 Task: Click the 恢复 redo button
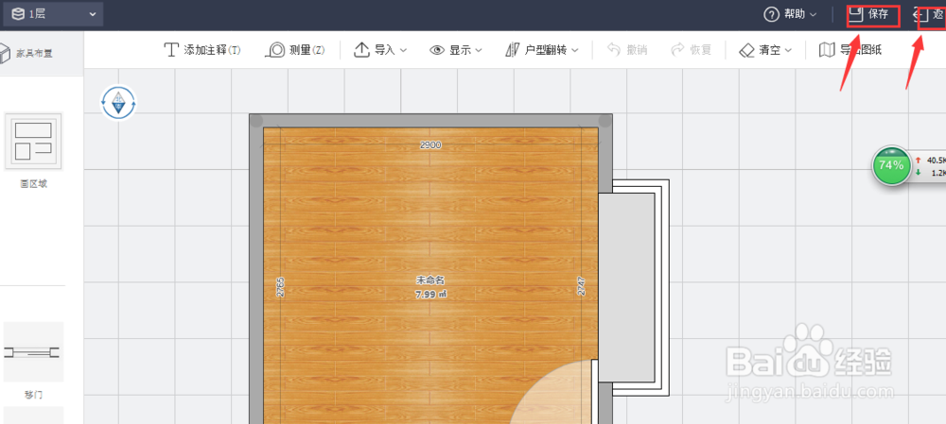tap(692, 50)
